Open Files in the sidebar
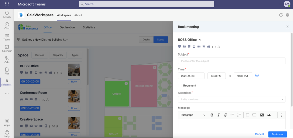Image resolution: width=293 pixels, height=138 pixels. [7, 71]
